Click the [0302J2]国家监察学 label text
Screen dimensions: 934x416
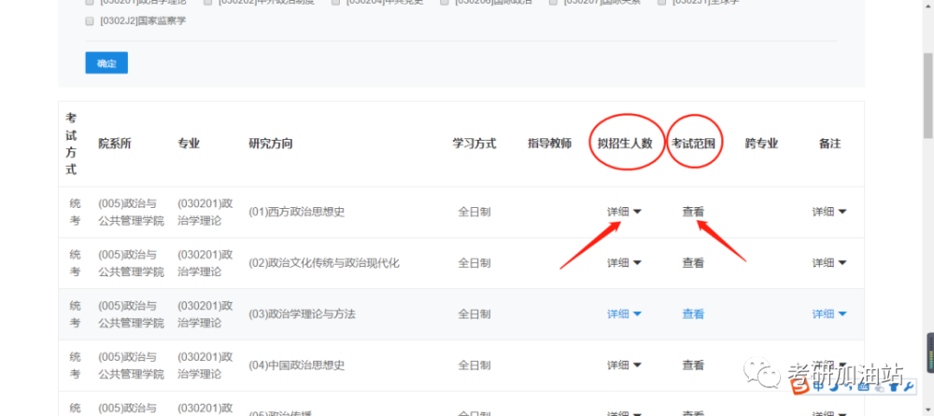point(143,21)
